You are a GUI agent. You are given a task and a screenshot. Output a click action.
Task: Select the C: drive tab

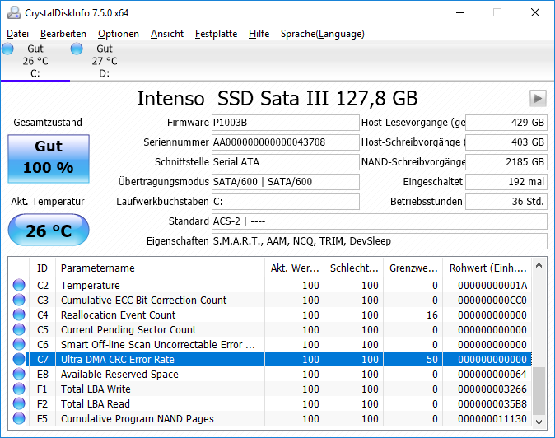[35, 61]
